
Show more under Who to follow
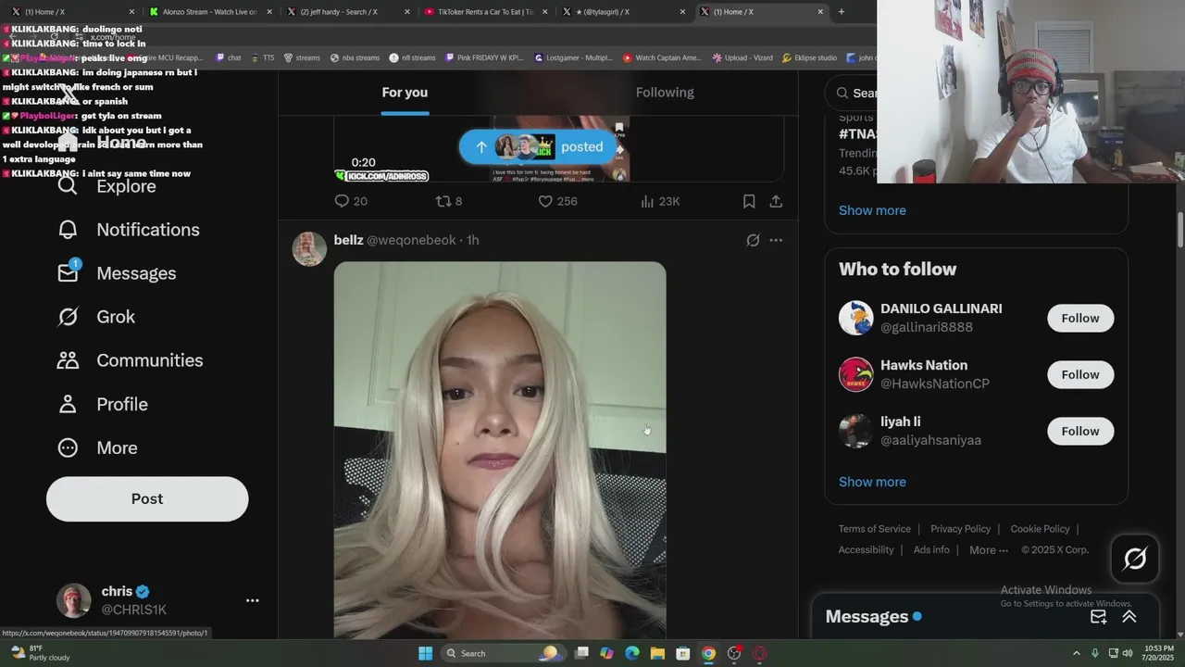(x=872, y=482)
